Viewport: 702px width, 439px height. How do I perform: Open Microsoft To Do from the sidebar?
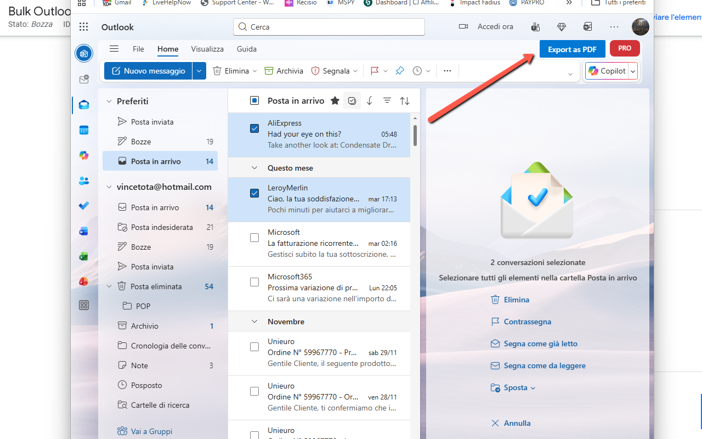(x=84, y=206)
